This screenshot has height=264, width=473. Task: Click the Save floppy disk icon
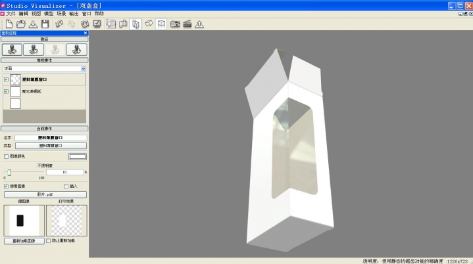(x=45, y=24)
